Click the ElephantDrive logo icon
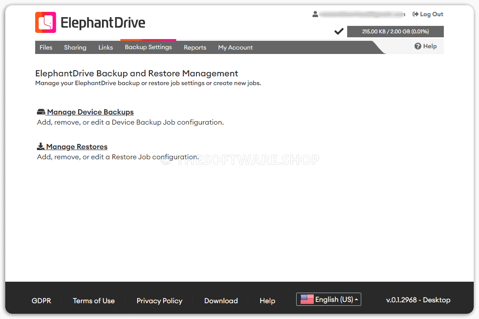Image resolution: width=479 pixels, height=319 pixels. (x=46, y=22)
